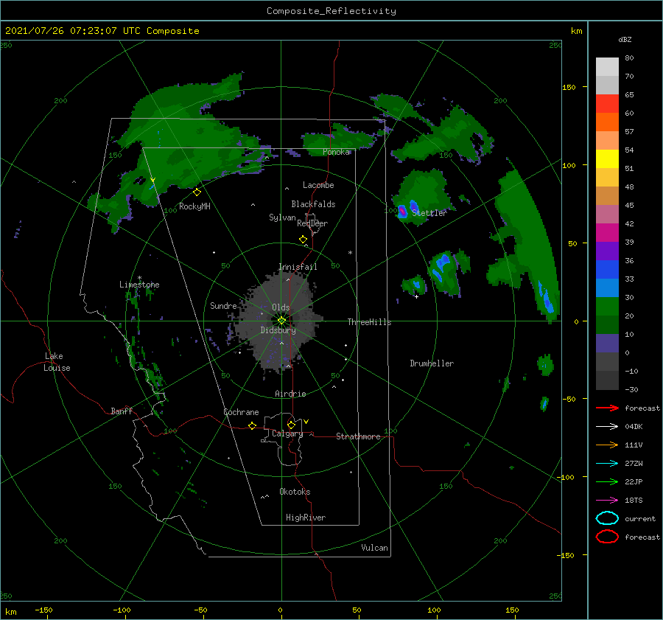Click the yellow V marker northeast of Calgary
The height and width of the screenshot is (620, 663).
pyautogui.click(x=306, y=422)
